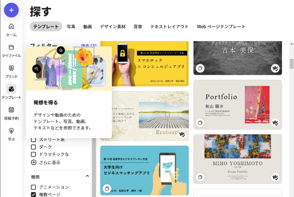Image resolution: width=294 pixels, height=197 pixels.
Task: Open 学ぶ lightbulb icon
Action: [11, 130]
